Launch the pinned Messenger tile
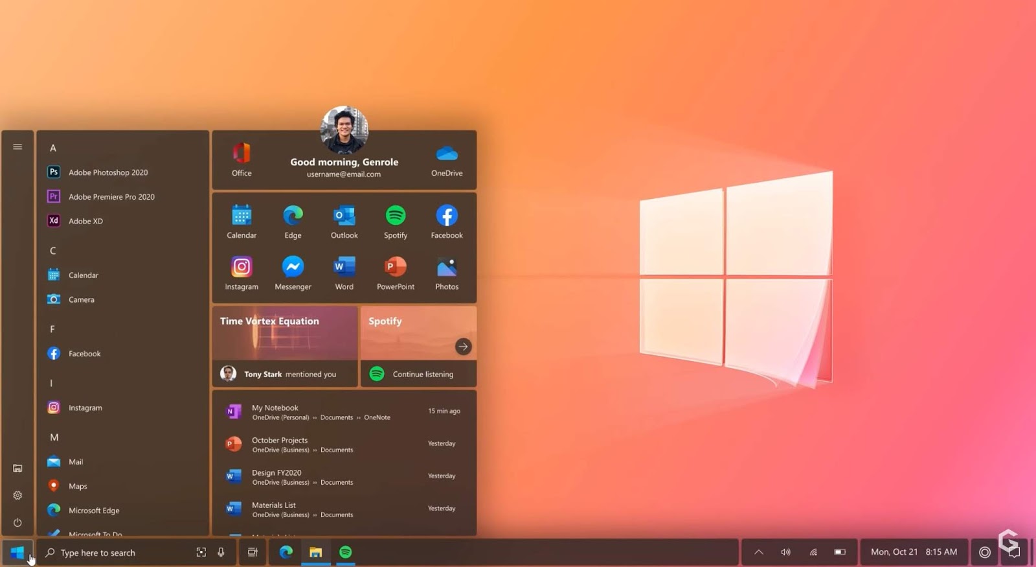Screen dimensions: 1036x567 [293, 273]
